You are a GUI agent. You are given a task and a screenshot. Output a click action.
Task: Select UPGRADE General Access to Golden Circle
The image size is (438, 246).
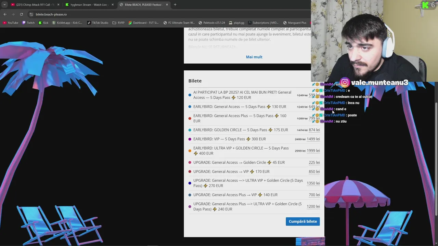[x=254, y=163]
